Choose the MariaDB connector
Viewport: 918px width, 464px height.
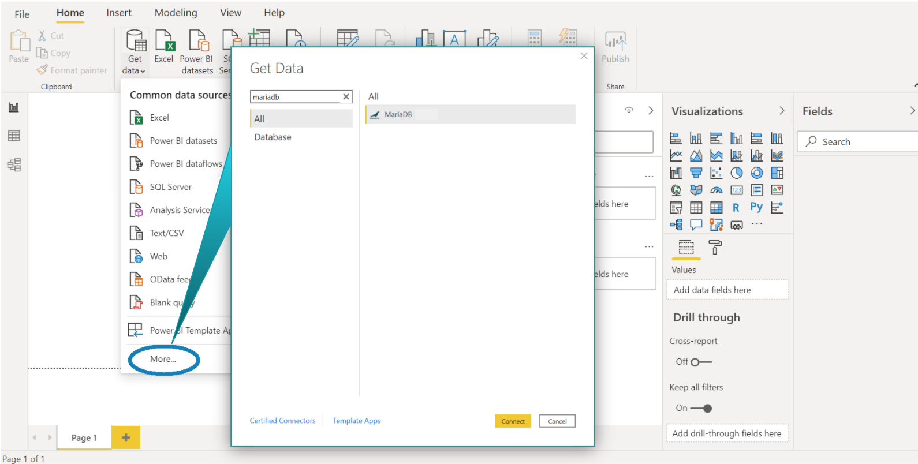[x=471, y=114]
